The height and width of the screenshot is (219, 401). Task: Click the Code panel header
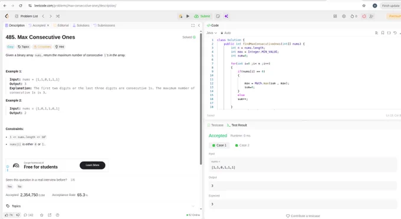tap(213, 25)
